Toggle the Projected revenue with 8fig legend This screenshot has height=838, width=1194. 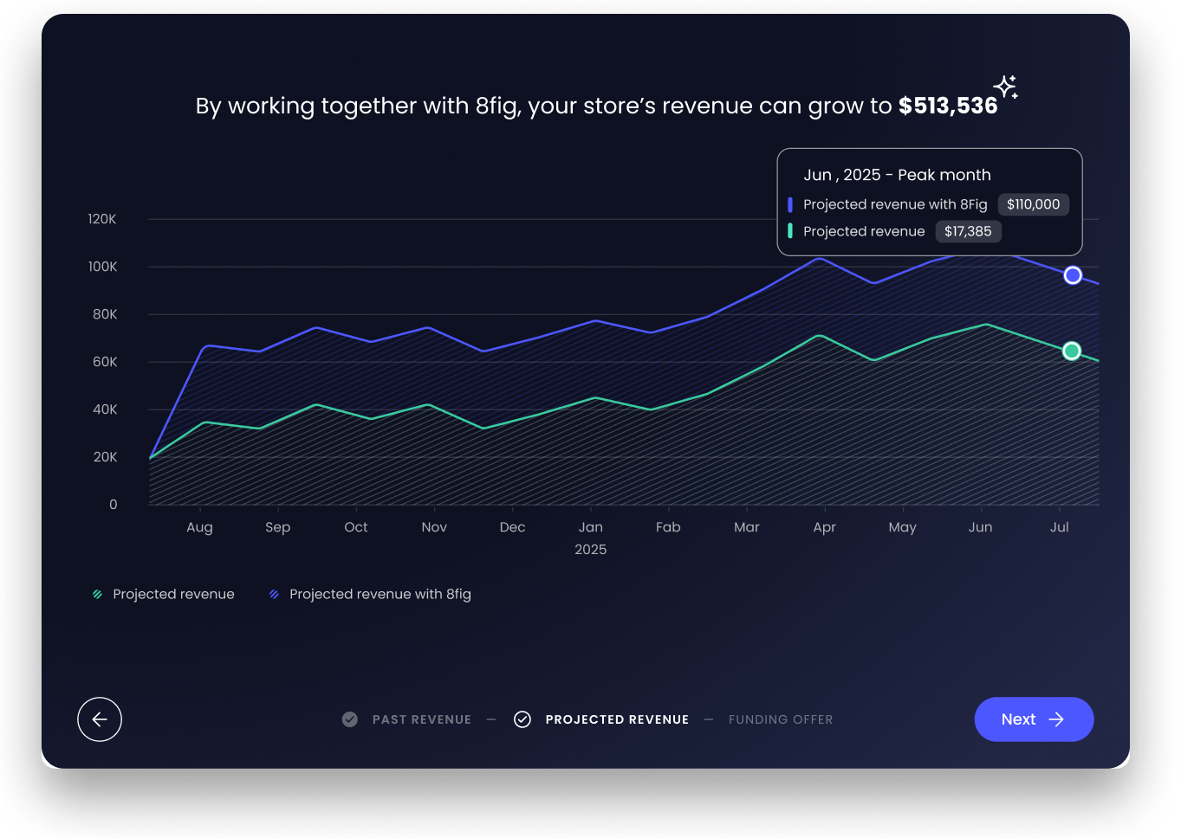tap(370, 594)
